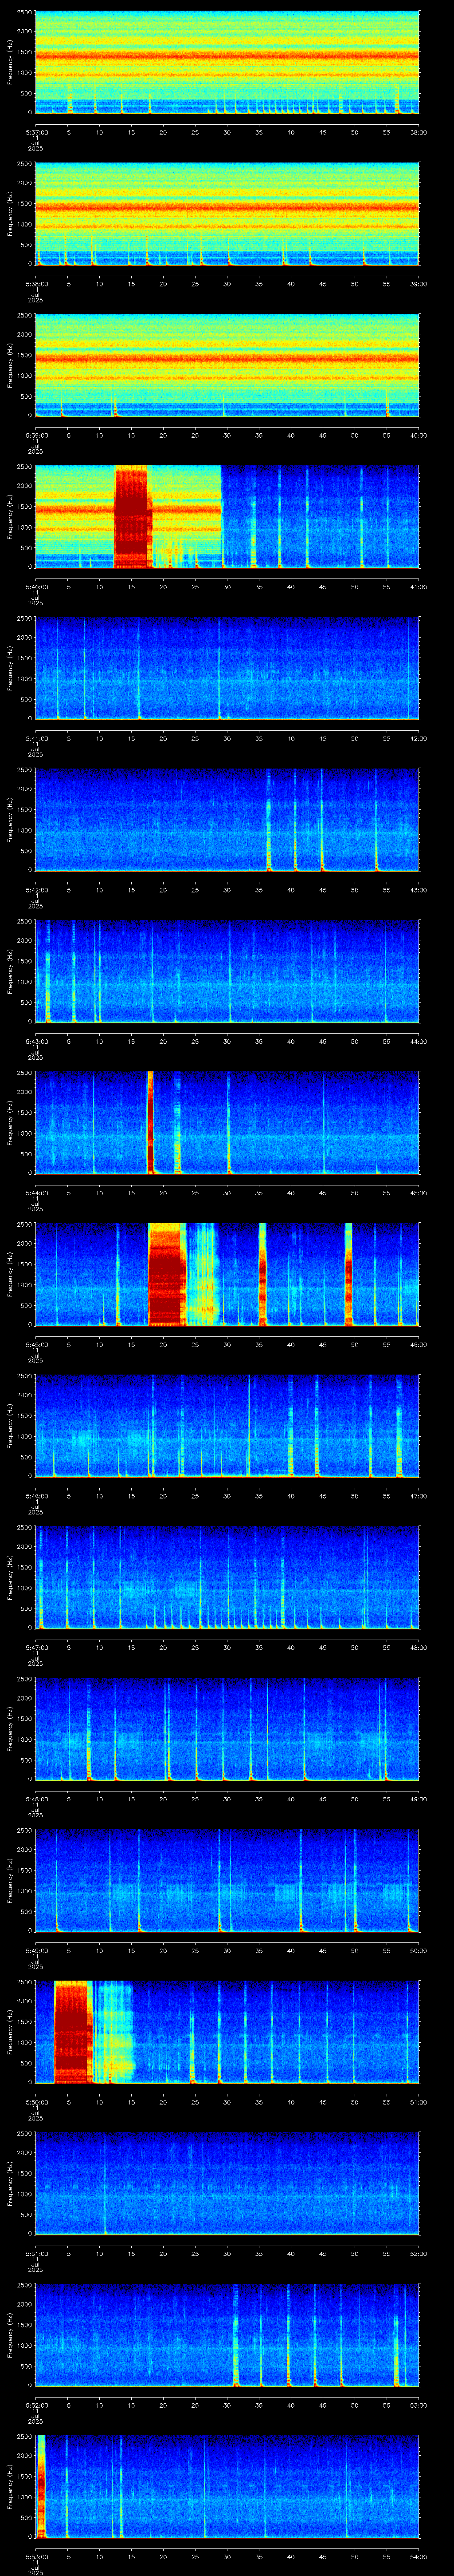Select the 5:41:00 spectrogram panel
The width and height of the screenshot is (454, 2576).
(x=227, y=668)
